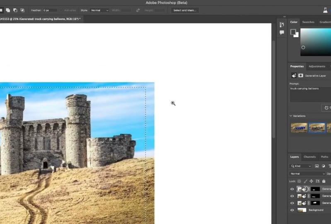Hide the third Generative layer
This screenshot has height=224, width=331.
(292, 203)
